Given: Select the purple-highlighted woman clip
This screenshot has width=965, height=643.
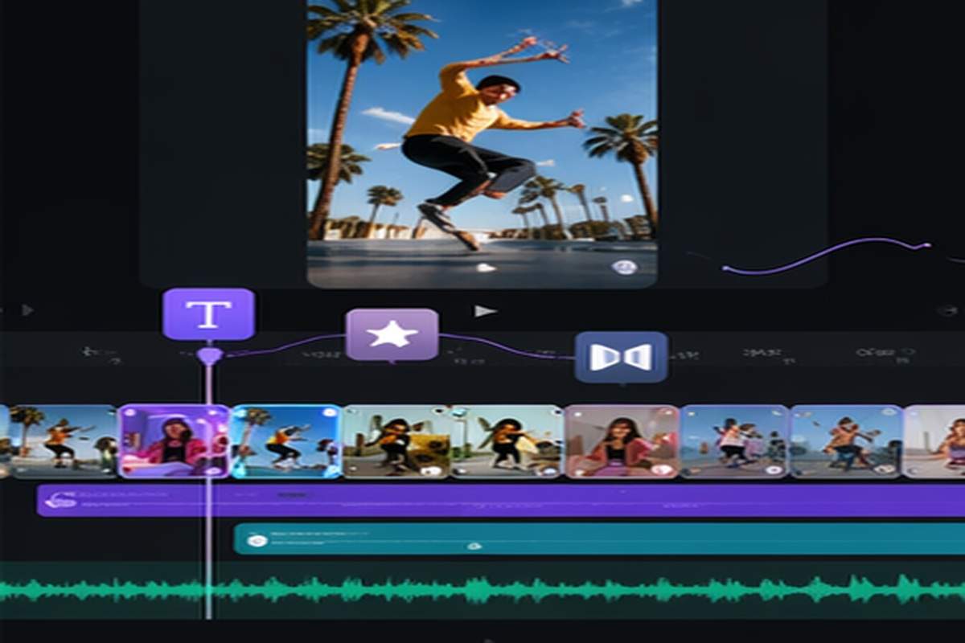Looking at the screenshot, I should point(175,441).
